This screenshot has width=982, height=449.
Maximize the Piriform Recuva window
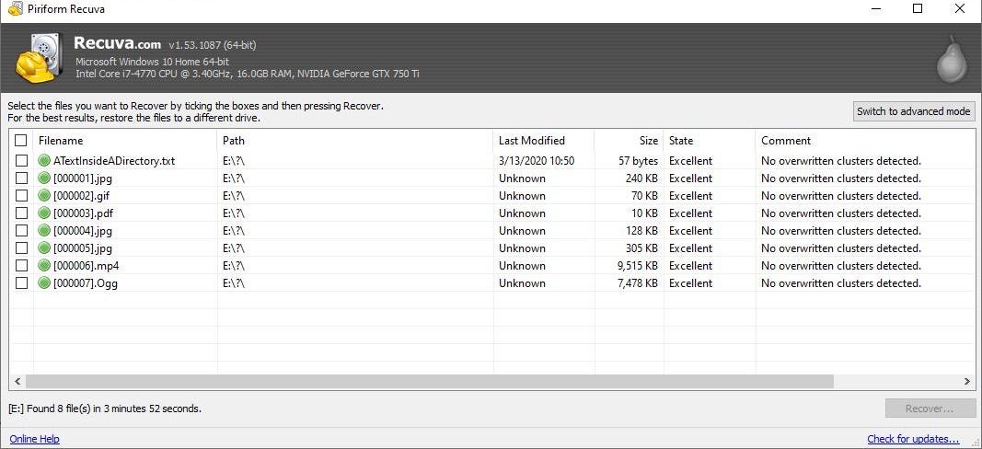point(918,9)
